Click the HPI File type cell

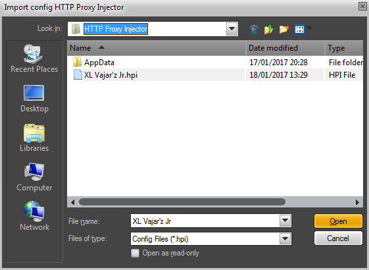(x=342, y=75)
